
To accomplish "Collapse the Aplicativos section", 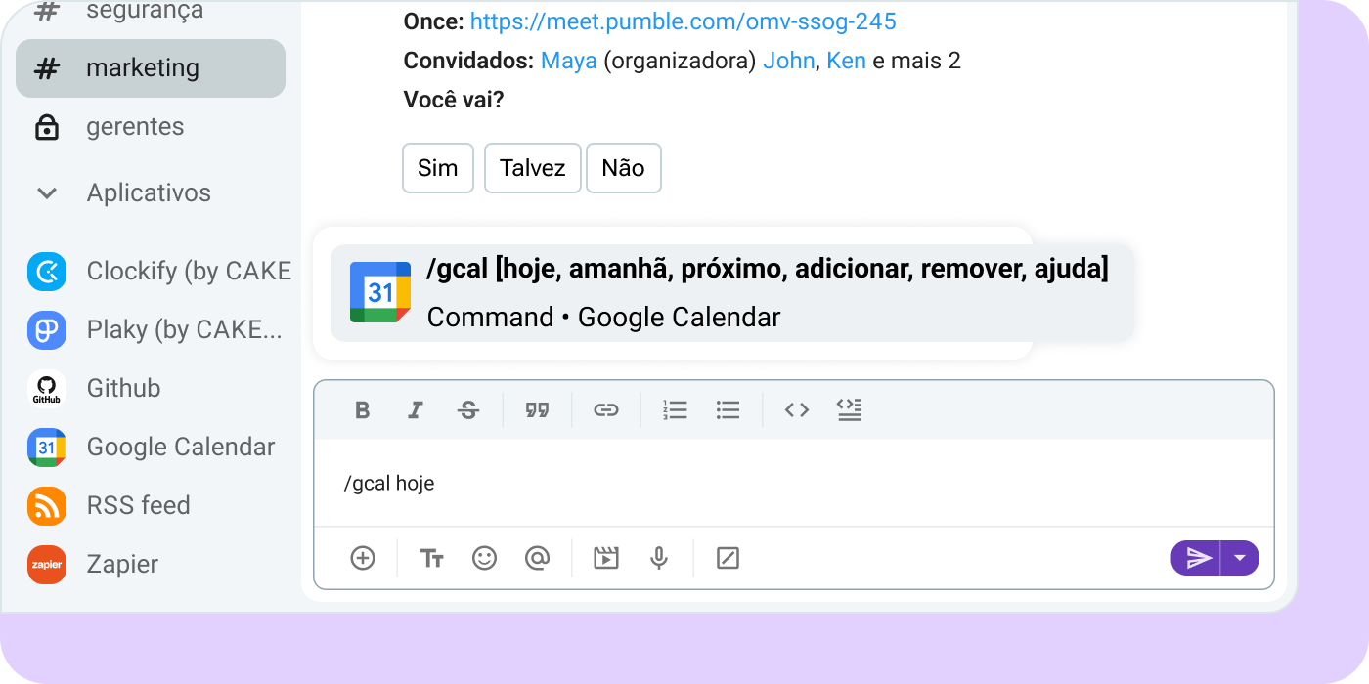I will (x=46, y=193).
